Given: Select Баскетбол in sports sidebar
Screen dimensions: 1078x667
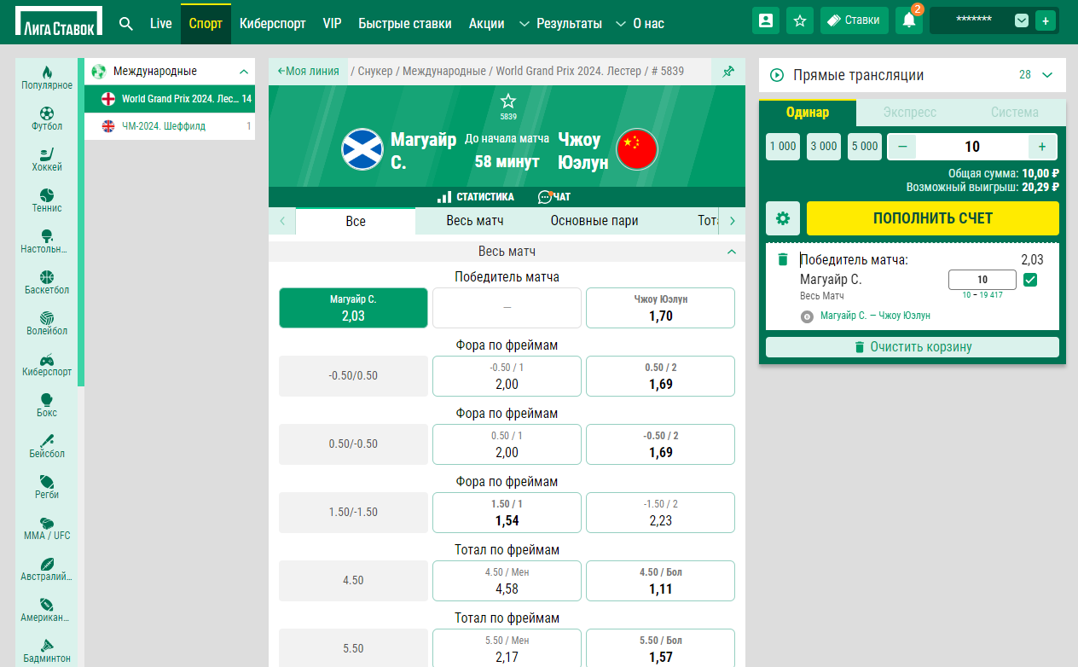Looking at the screenshot, I should click(x=47, y=281).
